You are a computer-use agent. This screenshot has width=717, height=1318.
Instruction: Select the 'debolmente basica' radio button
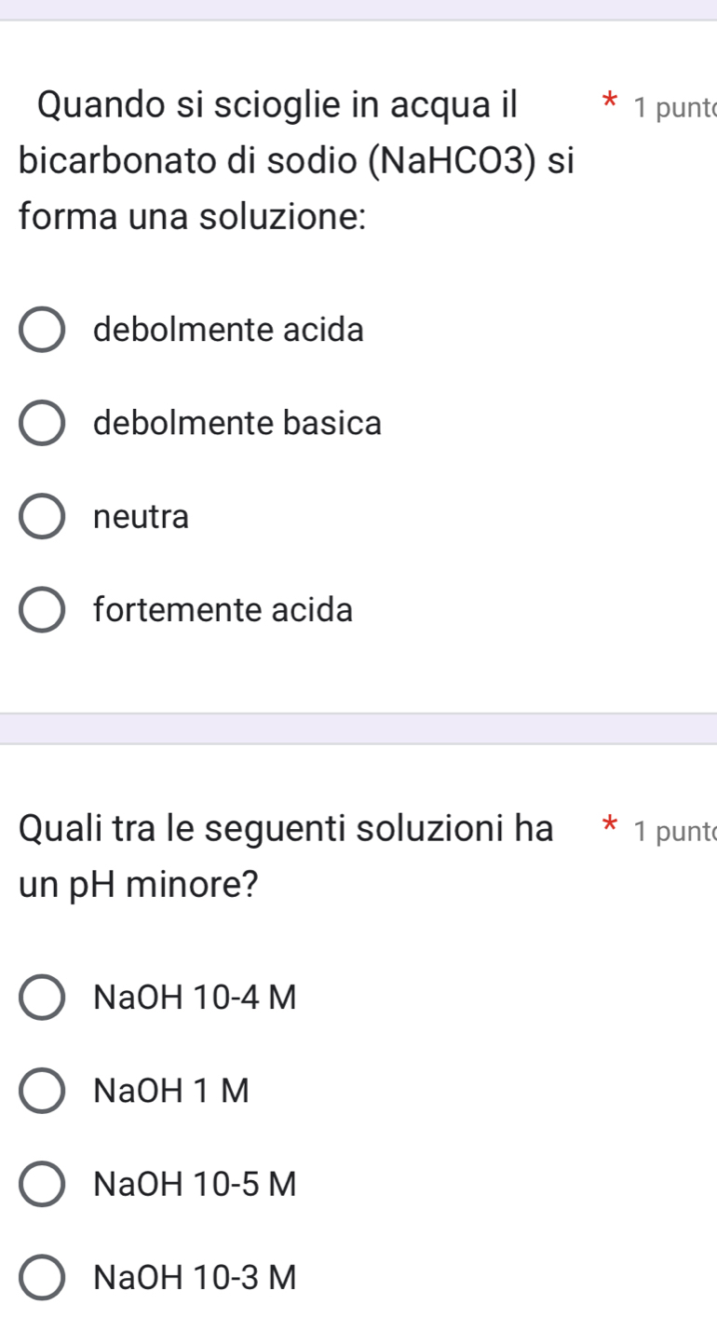pyautogui.click(x=43, y=424)
